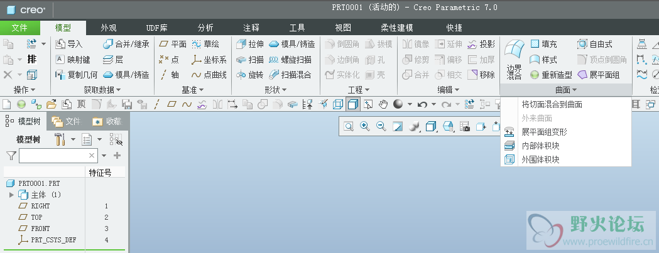Select the 旋转 (Revolve) tool
The image size is (659, 253).
[250, 75]
